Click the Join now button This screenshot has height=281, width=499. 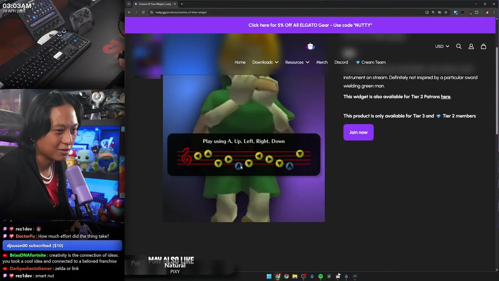pos(358,132)
